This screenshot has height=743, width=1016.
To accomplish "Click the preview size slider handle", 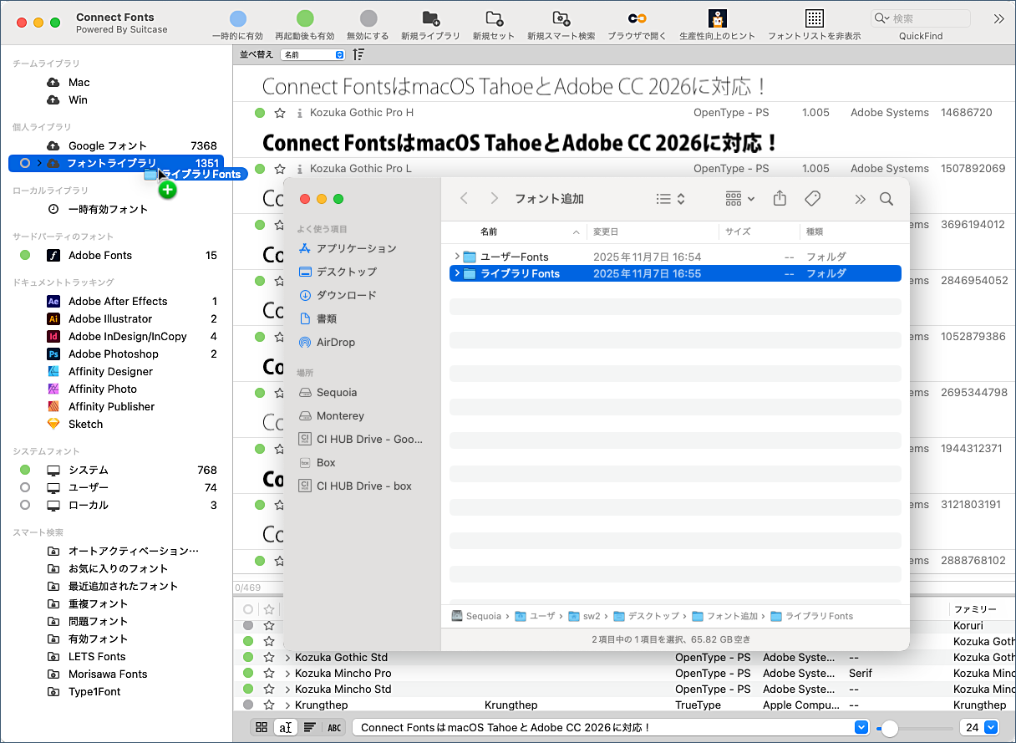I will click(x=890, y=728).
